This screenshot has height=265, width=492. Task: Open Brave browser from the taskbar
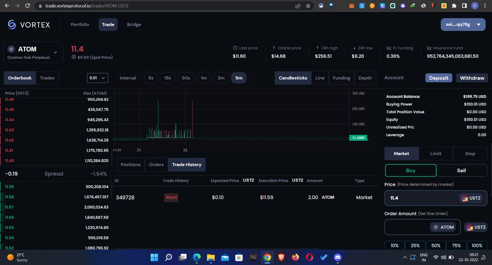pyautogui.click(x=281, y=257)
